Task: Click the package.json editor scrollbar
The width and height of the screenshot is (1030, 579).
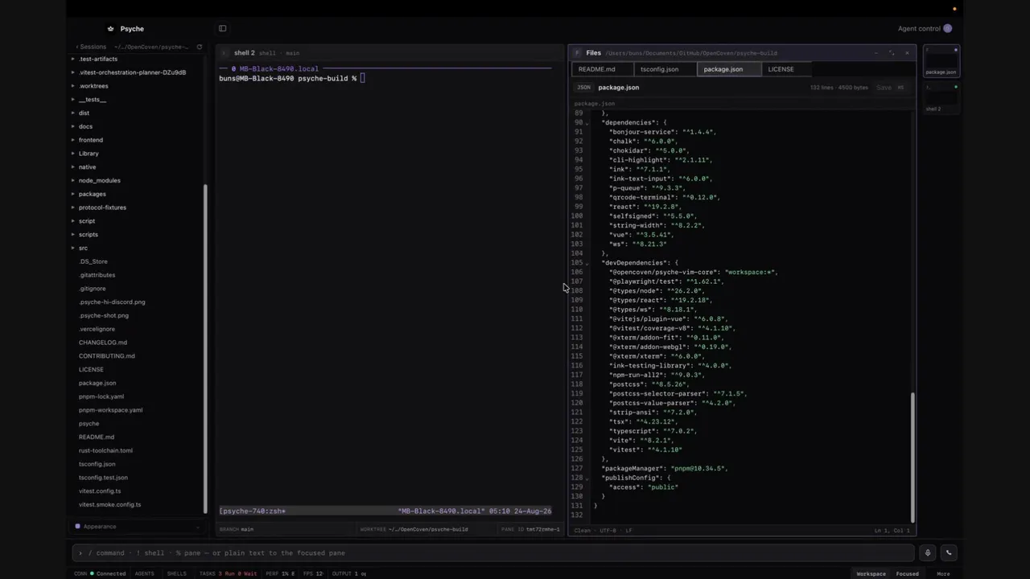Action: [x=913, y=457]
